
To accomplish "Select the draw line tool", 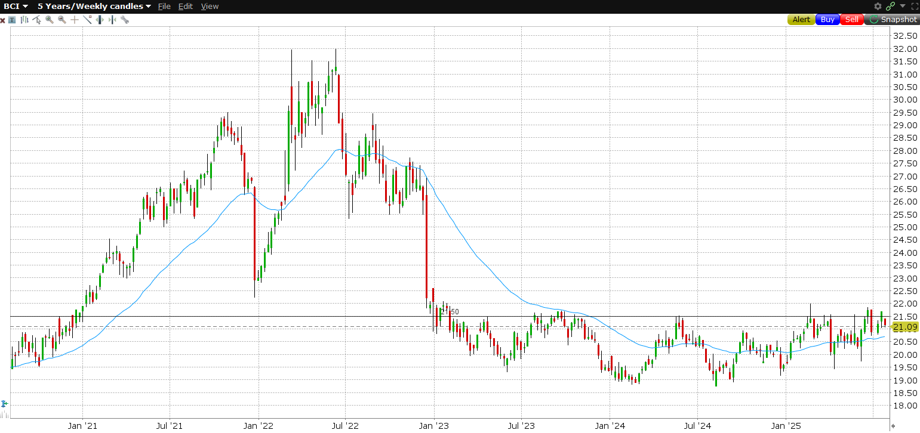I will point(87,20).
